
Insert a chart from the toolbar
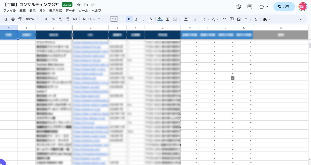[x=239, y=19]
